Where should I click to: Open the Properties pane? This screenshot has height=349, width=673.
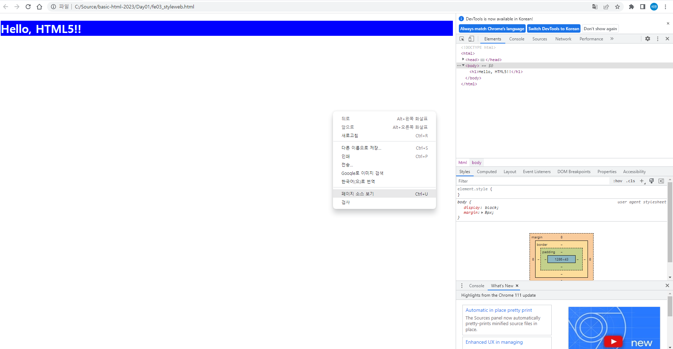click(607, 172)
